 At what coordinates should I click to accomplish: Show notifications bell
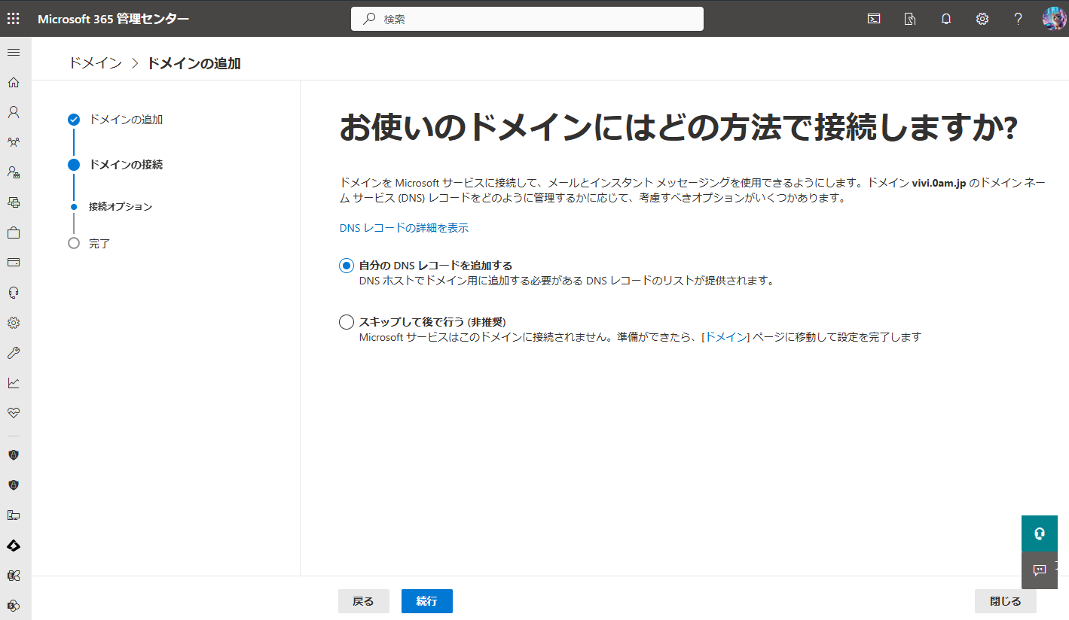[946, 19]
